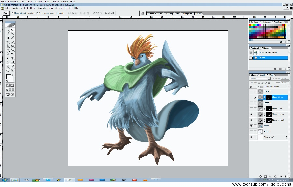This screenshot has height=187, width=293.
Task: Hide the Hintergrund layer
Action: [x=251, y=137]
